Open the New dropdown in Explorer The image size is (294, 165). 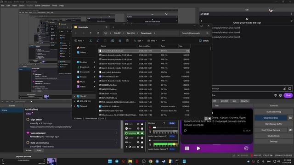pyautogui.click(x=79, y=41)
